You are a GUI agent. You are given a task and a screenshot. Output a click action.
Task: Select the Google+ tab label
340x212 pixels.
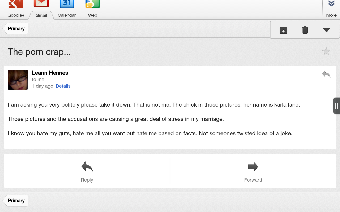tap(16, 15)
